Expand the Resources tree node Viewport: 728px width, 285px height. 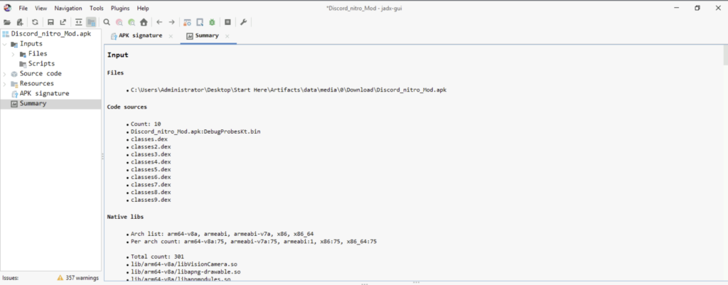(4, 83)
